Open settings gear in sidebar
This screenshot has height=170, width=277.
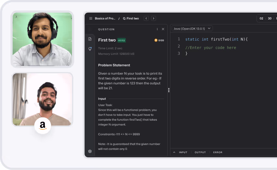point(90,151)
